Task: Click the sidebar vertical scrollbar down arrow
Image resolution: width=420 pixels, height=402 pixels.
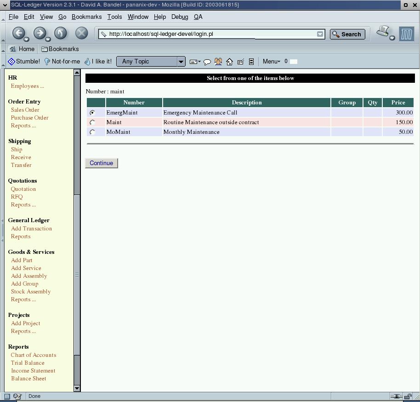Action: pos(77,388)
